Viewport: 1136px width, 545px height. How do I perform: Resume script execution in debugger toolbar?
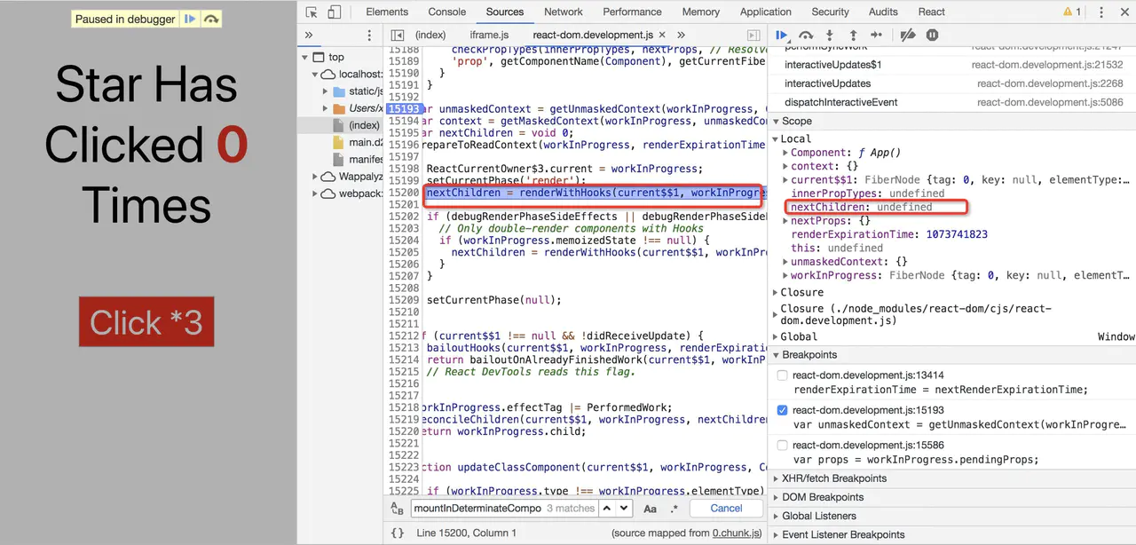point(782,36)
